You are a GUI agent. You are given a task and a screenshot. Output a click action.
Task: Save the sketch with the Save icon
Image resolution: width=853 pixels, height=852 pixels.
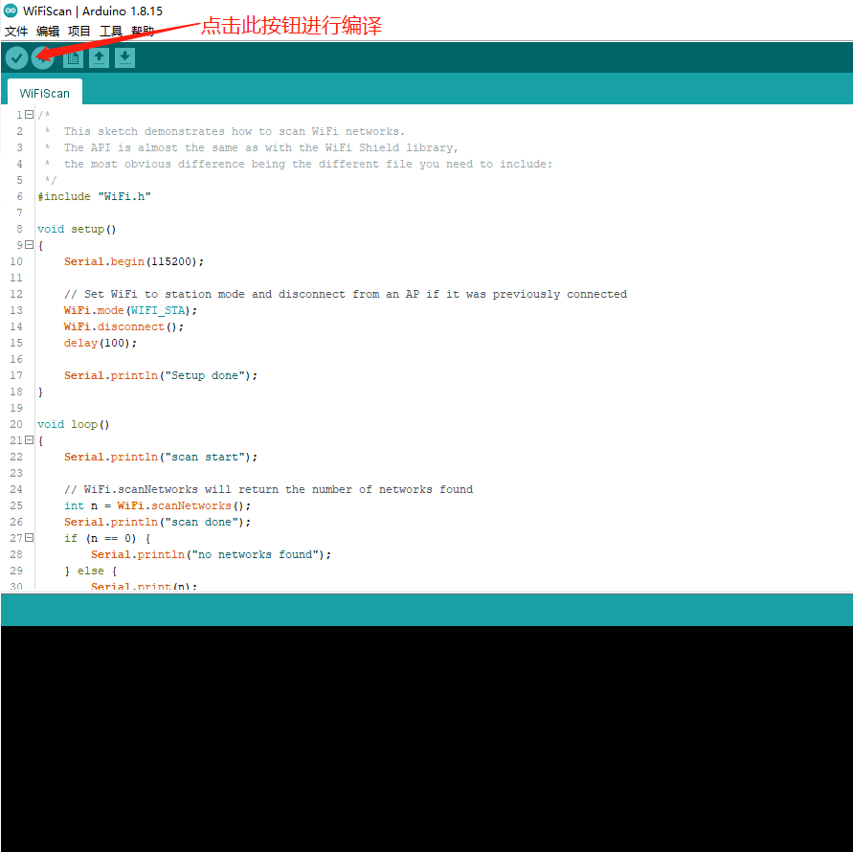[124, 57]
